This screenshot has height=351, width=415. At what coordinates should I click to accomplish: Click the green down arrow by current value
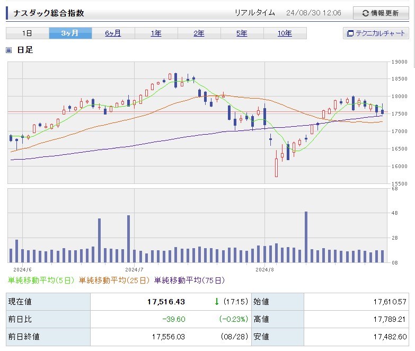point(217,302)
